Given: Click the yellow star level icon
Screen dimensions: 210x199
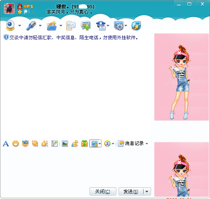Looking at the screenshot, I should (x=20, y=12).
